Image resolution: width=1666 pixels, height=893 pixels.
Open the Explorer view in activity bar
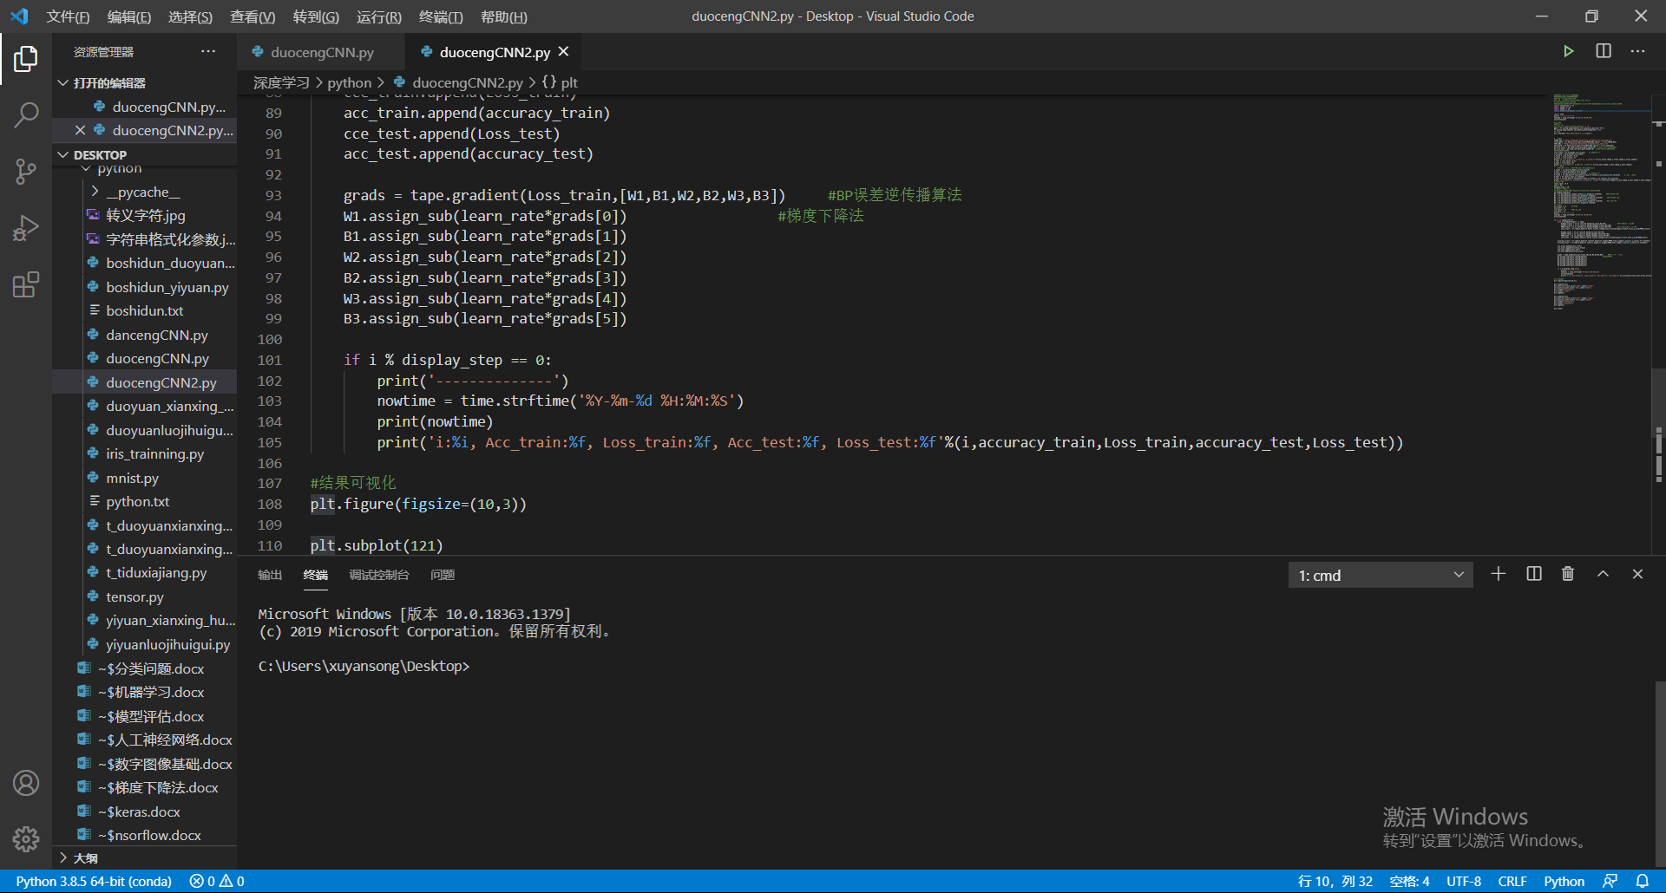point(26,58)
